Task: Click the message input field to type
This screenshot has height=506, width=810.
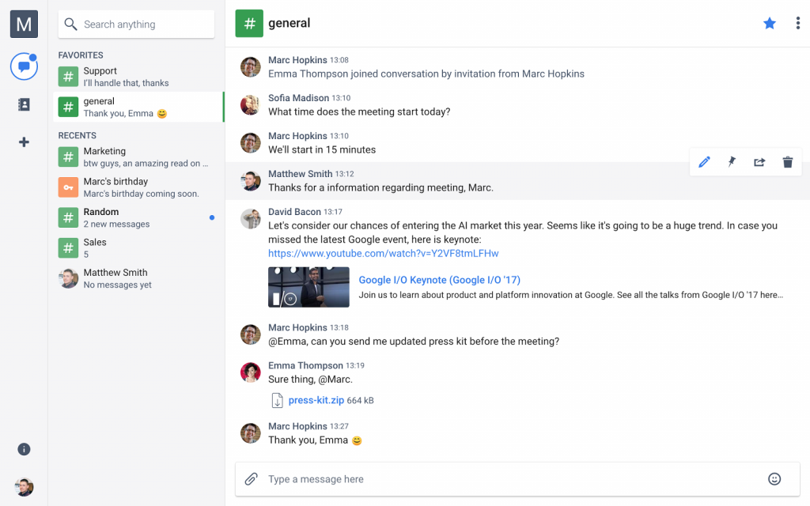Action: [475, 478]
